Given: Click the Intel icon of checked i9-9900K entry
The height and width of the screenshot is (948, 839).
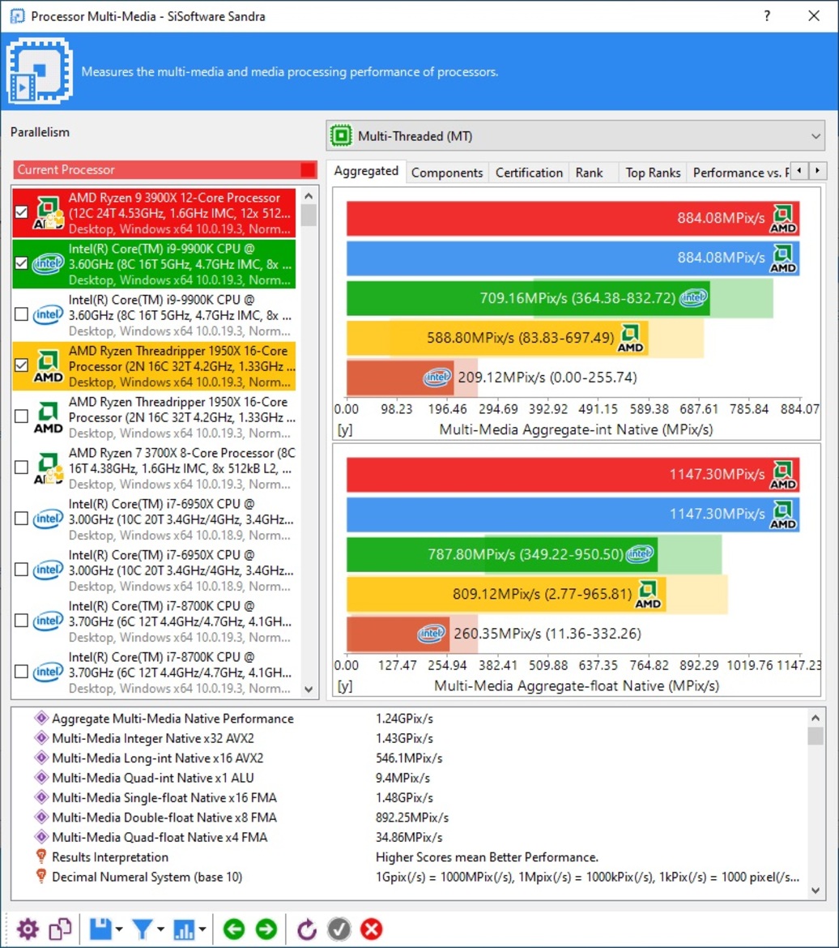Looking at the screenshot, I should click(x=49, y=264).
